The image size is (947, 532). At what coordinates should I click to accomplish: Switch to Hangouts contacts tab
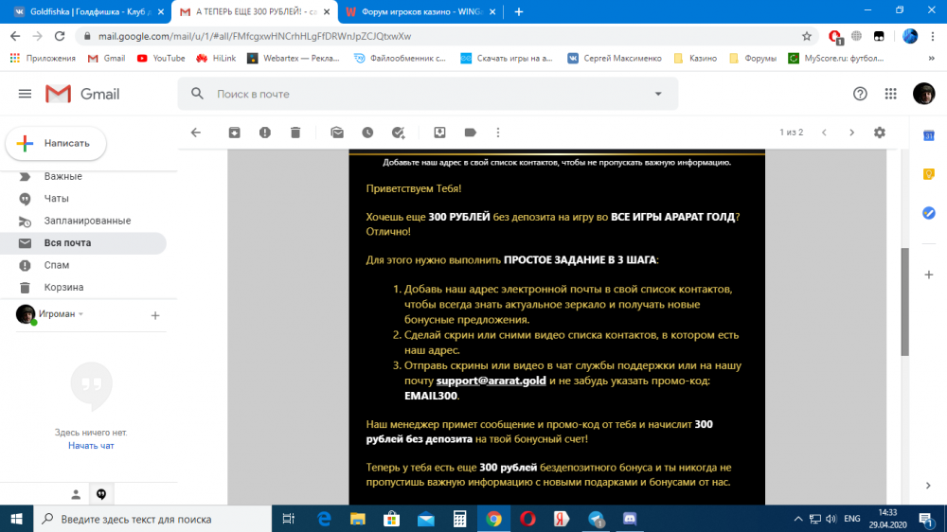coord(76,494)
